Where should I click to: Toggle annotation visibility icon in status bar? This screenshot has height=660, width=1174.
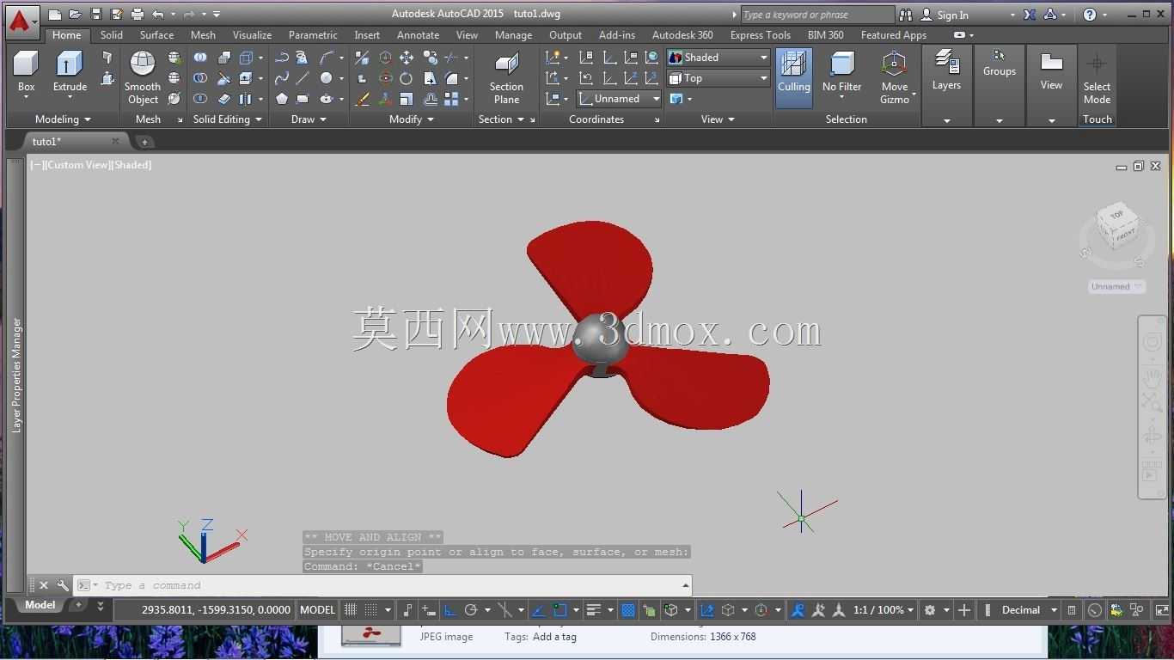click(x=798, y=610)
